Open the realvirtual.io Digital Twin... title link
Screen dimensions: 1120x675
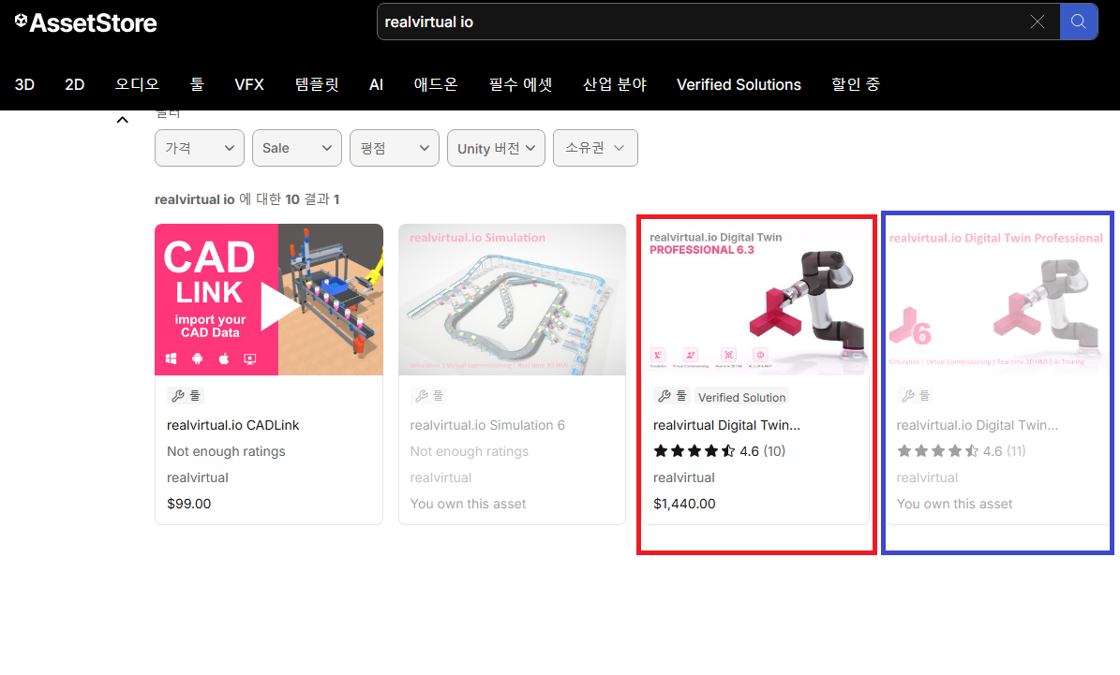(978, 425)
